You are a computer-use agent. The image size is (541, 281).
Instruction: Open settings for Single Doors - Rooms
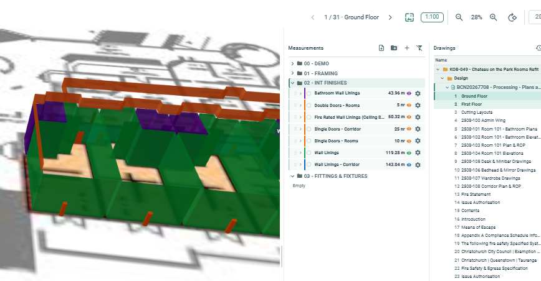(x=418, y=140)
